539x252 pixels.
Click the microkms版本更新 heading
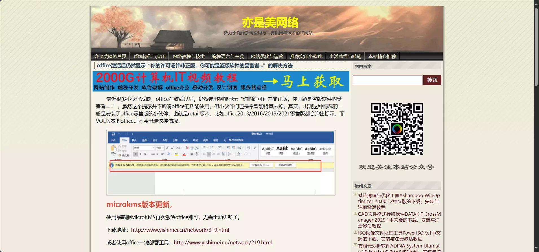click(139, 204)
